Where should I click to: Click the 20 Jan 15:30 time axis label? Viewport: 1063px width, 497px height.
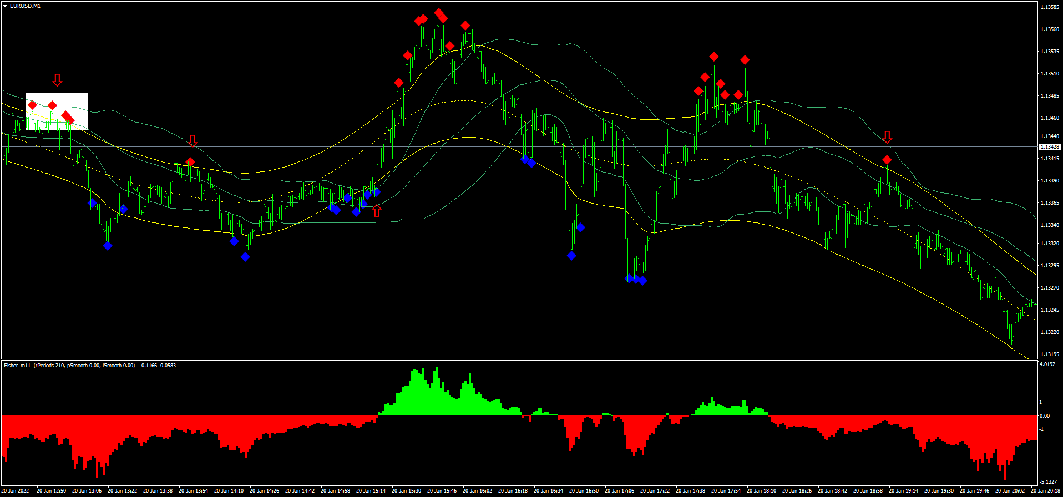pos(406,491)
